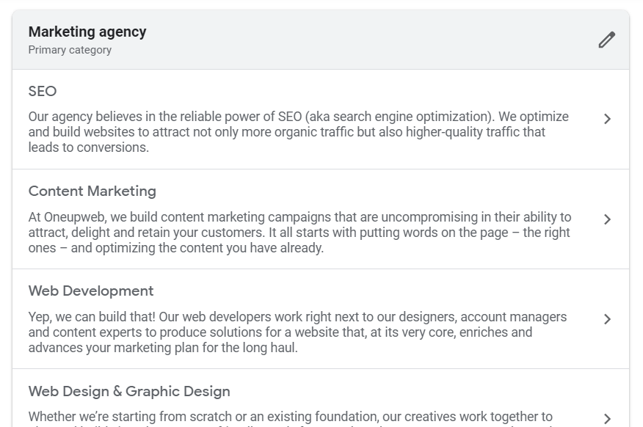
Task: Click 'attract, delight and retain your customers' line
Action: (x=299, y=233)
